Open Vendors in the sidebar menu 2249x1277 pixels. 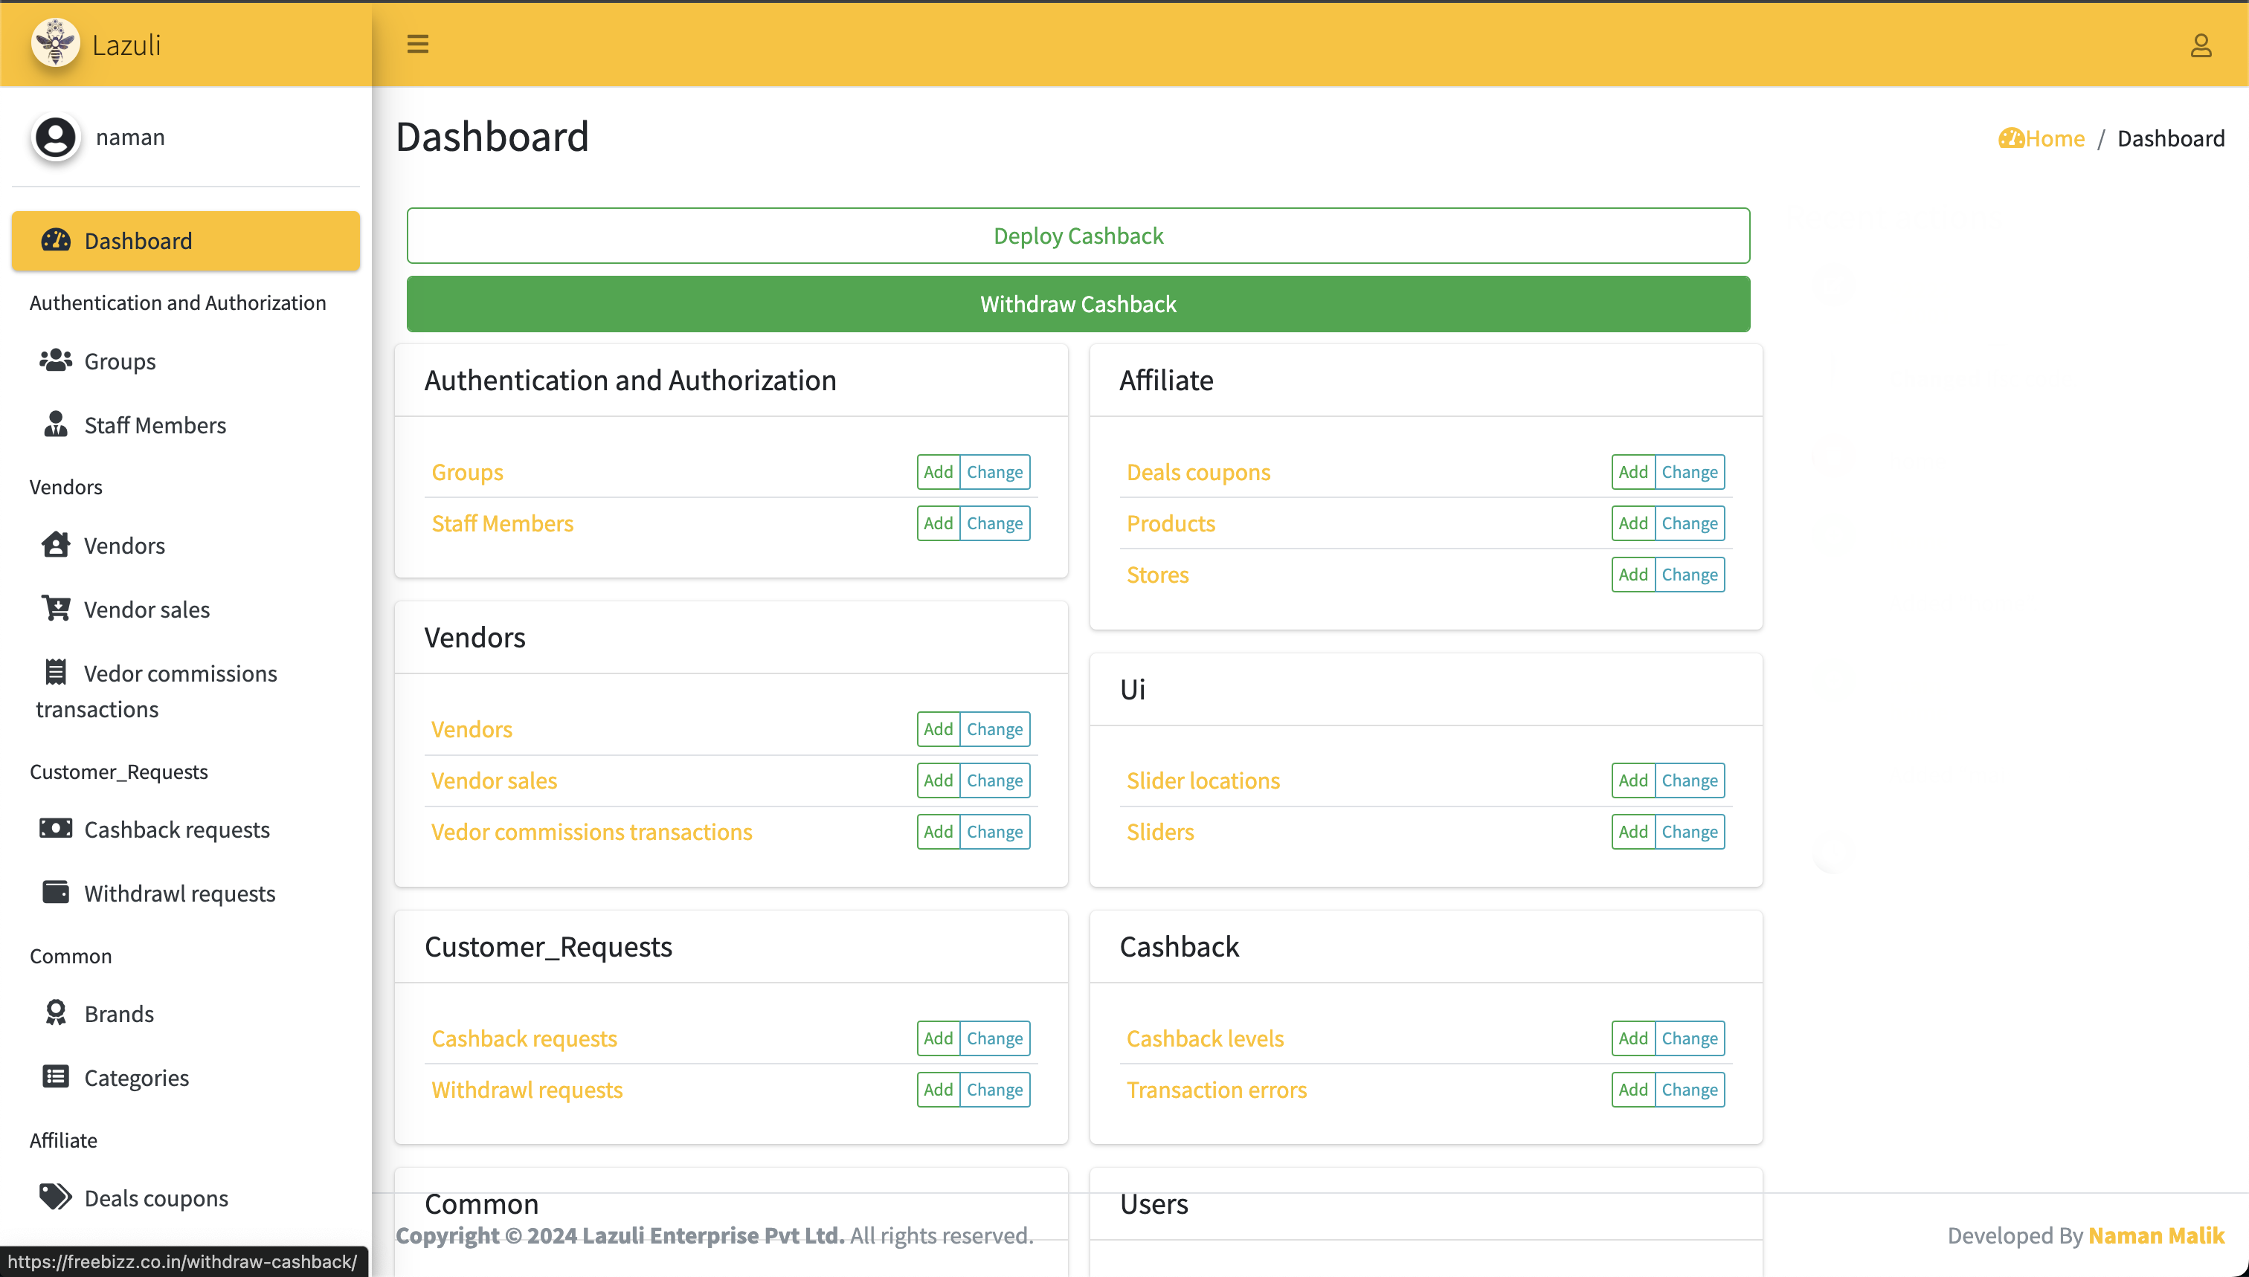[x=186, y=545]
